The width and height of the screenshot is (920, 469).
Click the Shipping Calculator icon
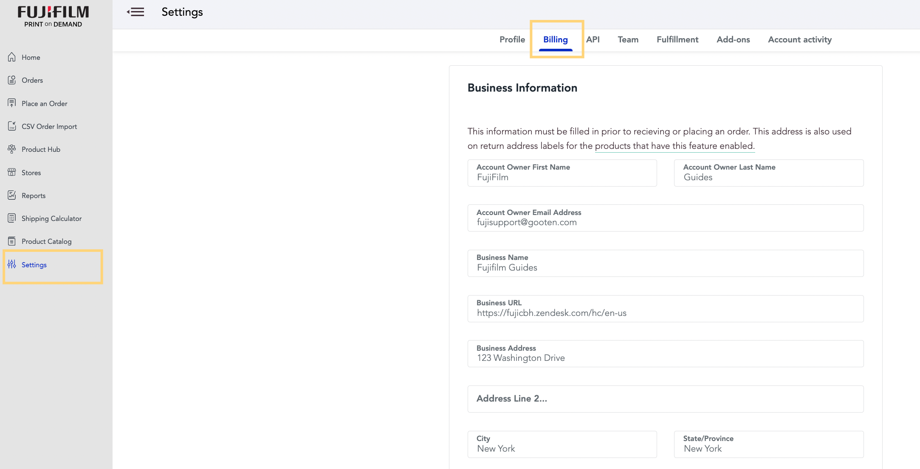point(12,218)
